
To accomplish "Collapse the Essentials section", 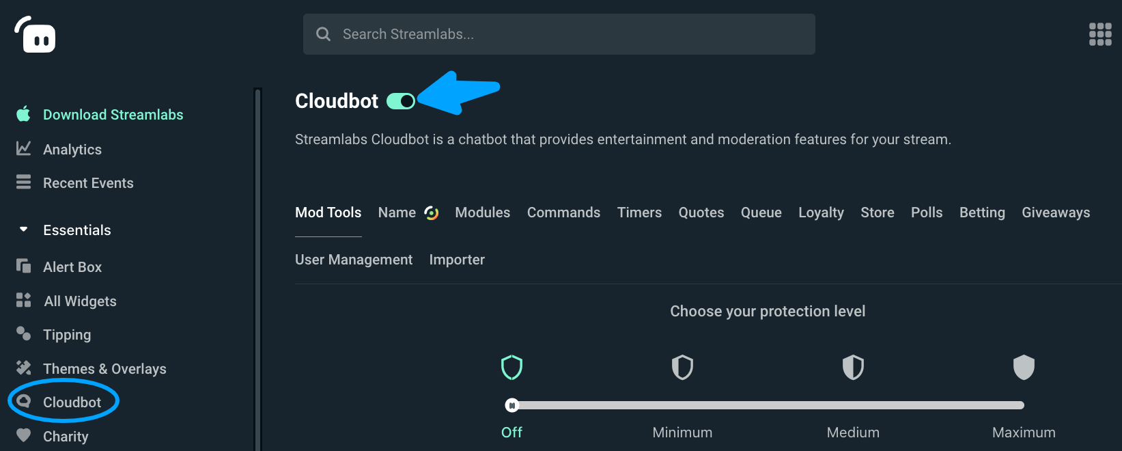I will click(23, 230).
